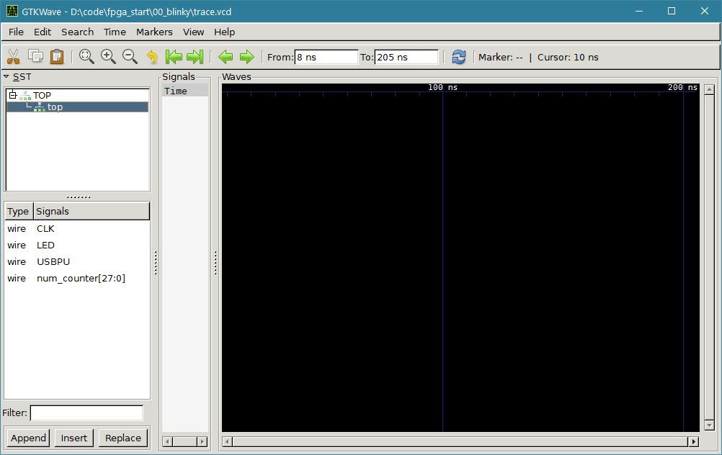Click the Insert button
722x455 pixels.
(x=73, y=438)
